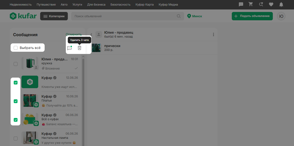Image resolution: width=294 pixels, height=146 pixels.
Task: Click the 'У других уже купили' preview
Action: [x=59, y=143]
